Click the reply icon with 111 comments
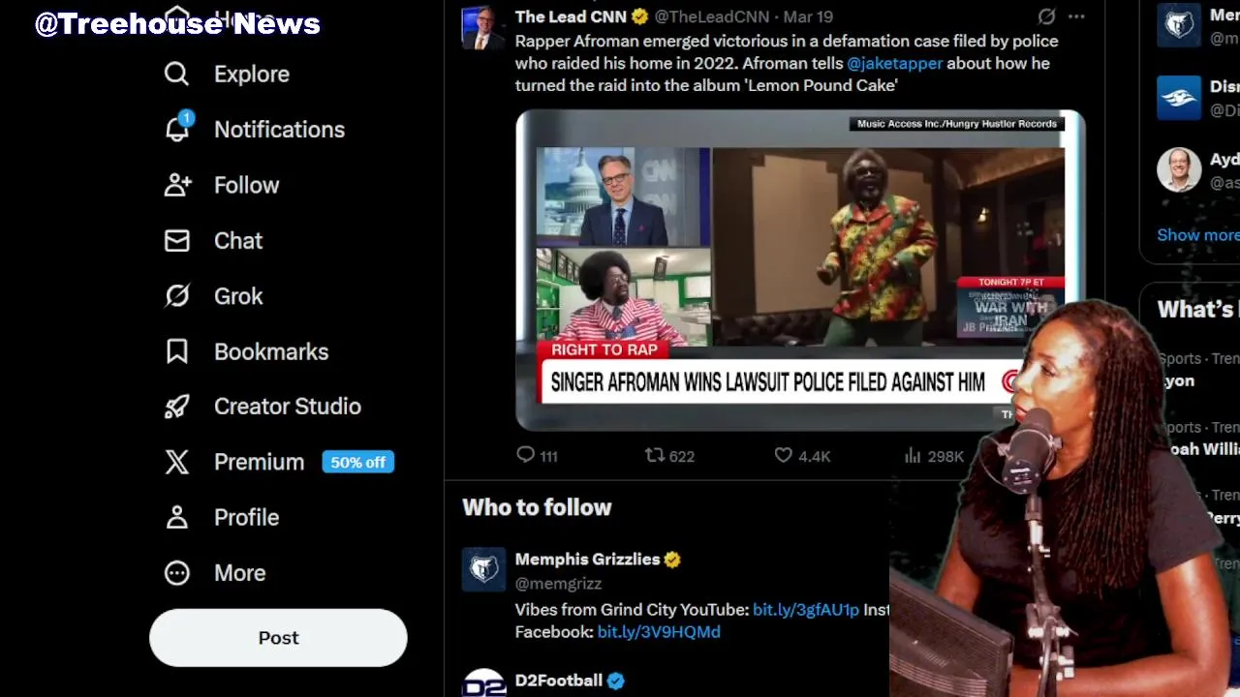This screenshot has height=697, width=1240. point(525,455)
